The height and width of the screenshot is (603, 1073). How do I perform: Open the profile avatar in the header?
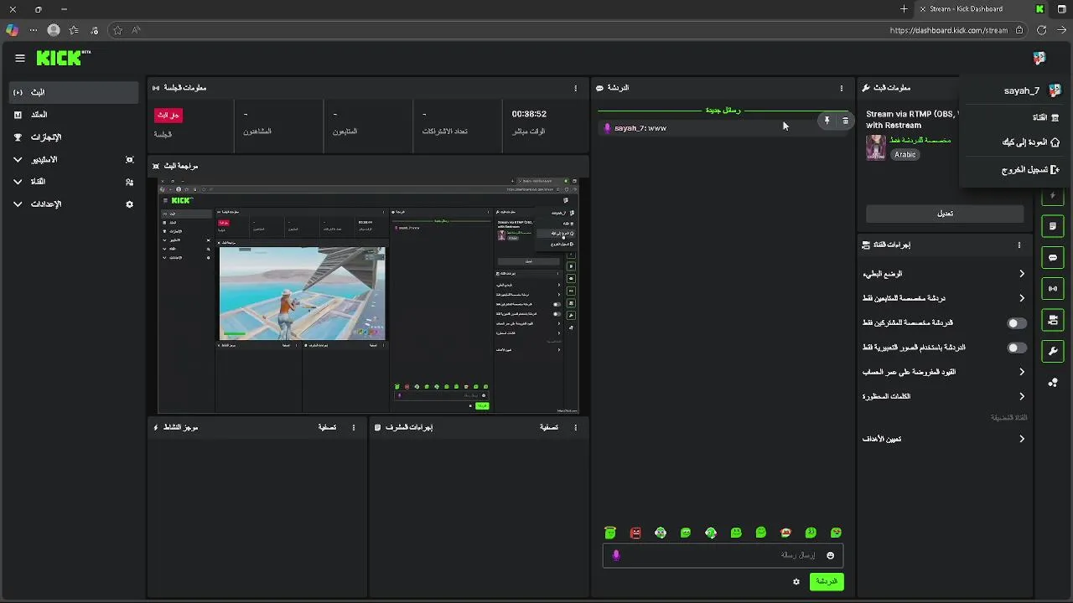tap(1039, 58)
